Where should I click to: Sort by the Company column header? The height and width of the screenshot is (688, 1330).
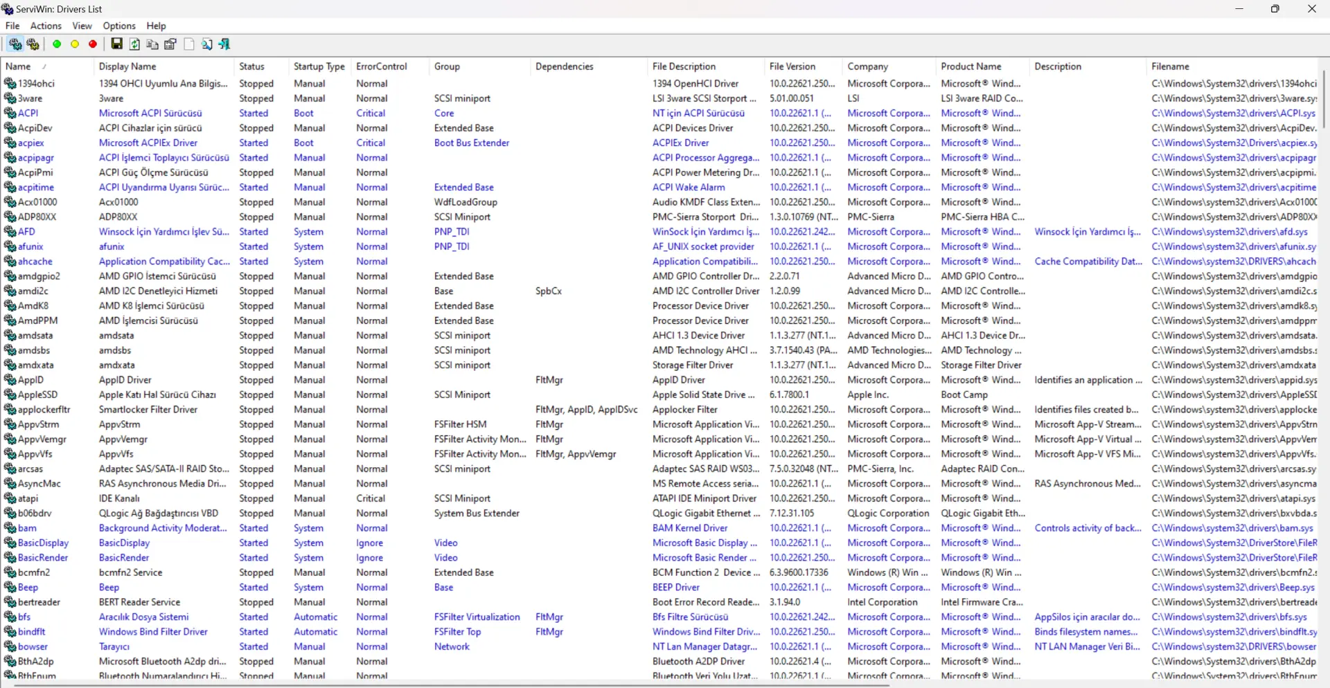tap(889, 66)
